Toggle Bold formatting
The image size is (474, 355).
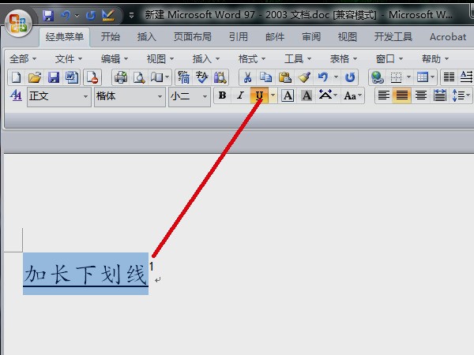pos(222,95)
